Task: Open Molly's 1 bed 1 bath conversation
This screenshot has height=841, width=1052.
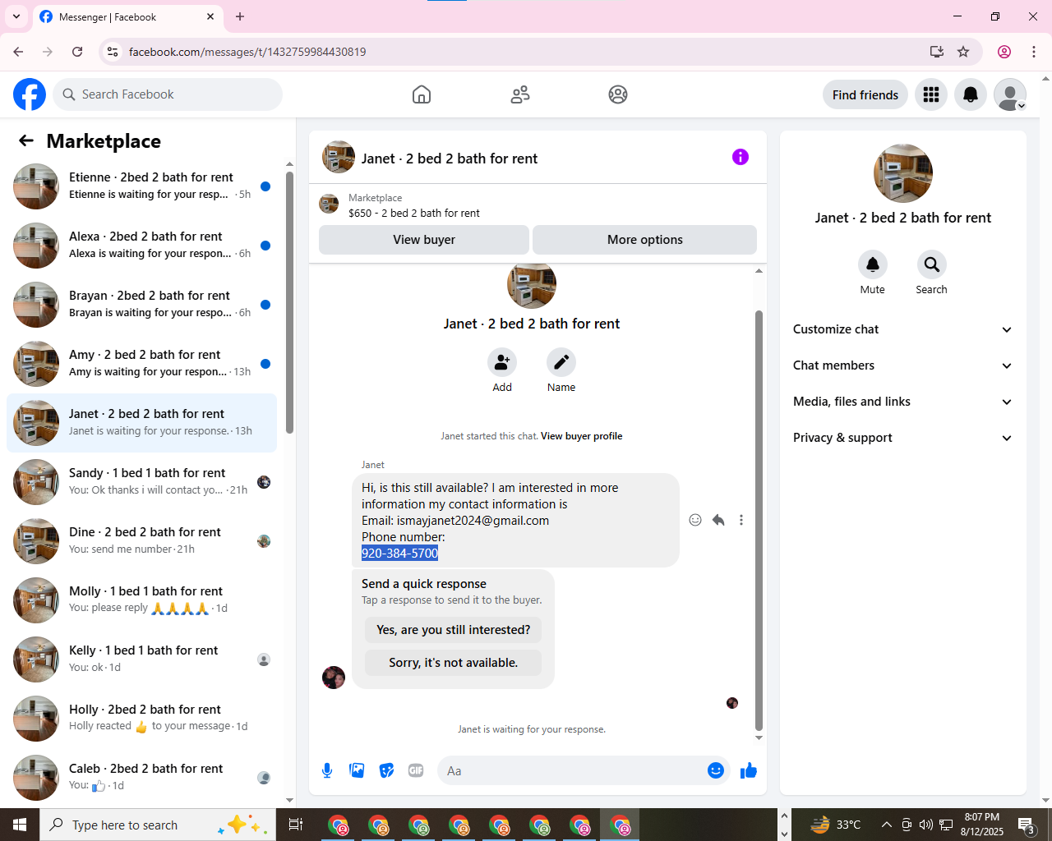Action: point(142,600)
